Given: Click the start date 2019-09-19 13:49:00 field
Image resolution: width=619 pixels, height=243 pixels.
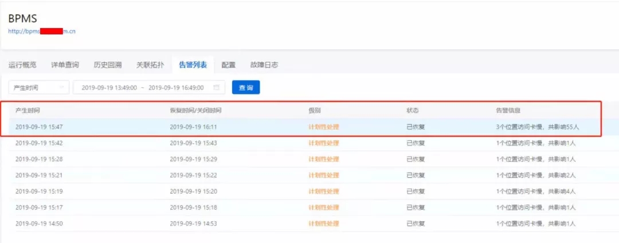Looking at the screenshot, I should (x=109, y=88).
